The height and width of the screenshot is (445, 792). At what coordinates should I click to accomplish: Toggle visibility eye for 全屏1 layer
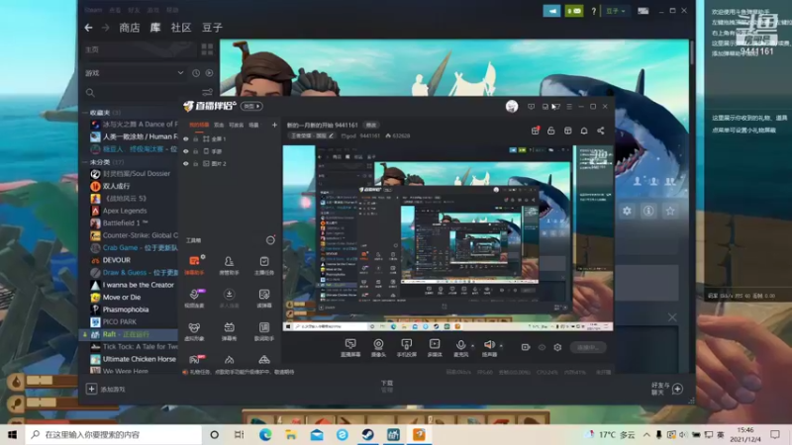pos(186,138)
